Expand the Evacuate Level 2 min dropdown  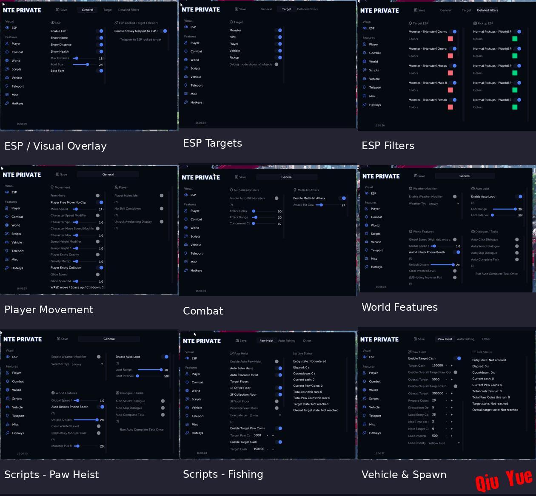point(265,415)
